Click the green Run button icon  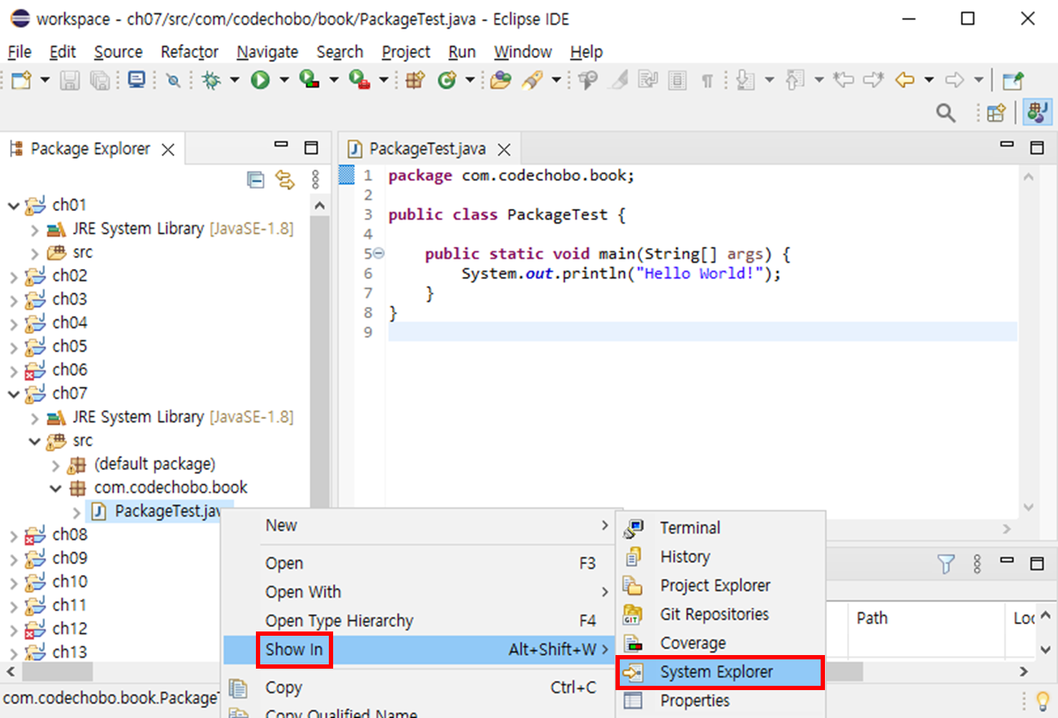(x=260, y=80)
